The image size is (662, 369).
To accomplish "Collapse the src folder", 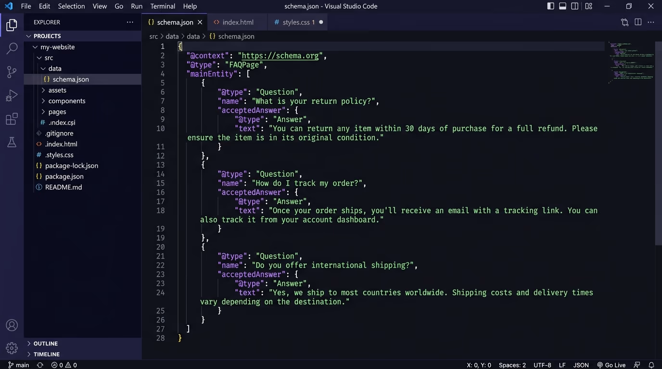I will tap(83, 58).
